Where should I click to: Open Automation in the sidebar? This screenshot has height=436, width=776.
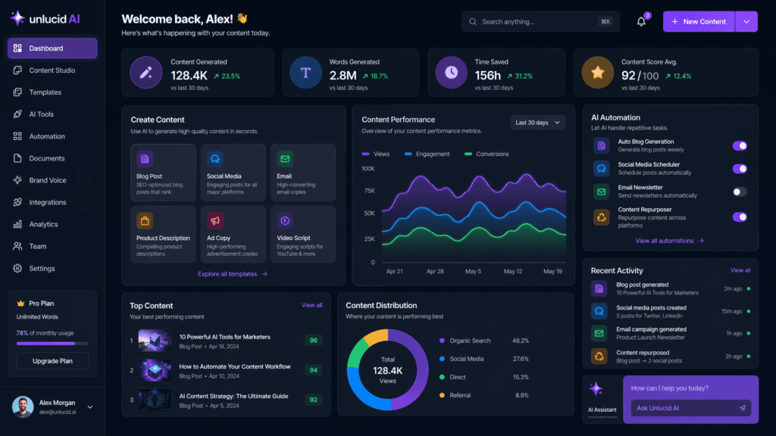click(x=52, y=136)
